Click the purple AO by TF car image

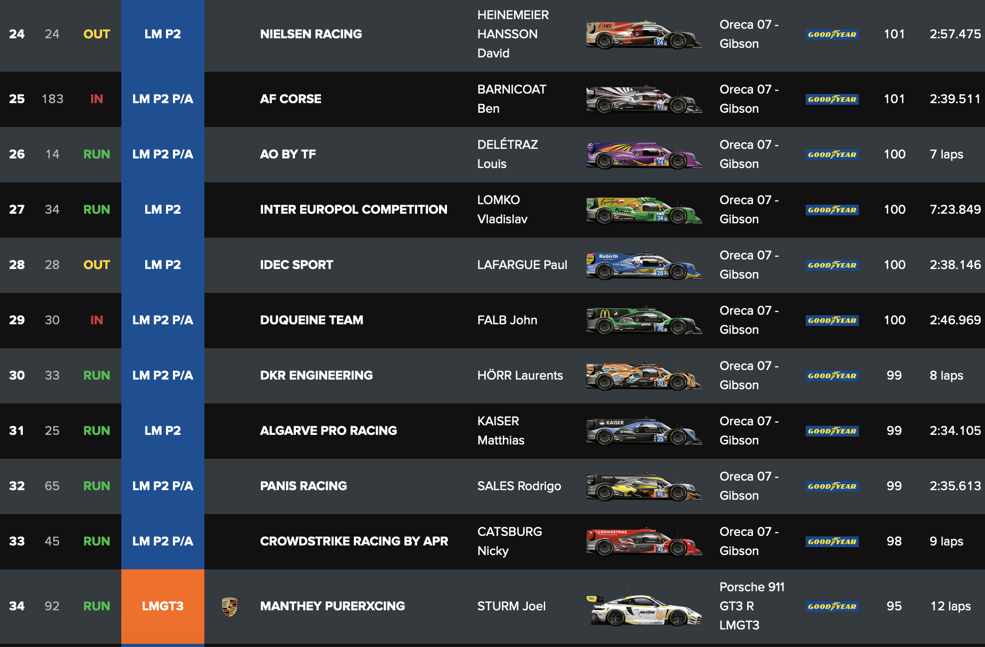click(644, 155)
